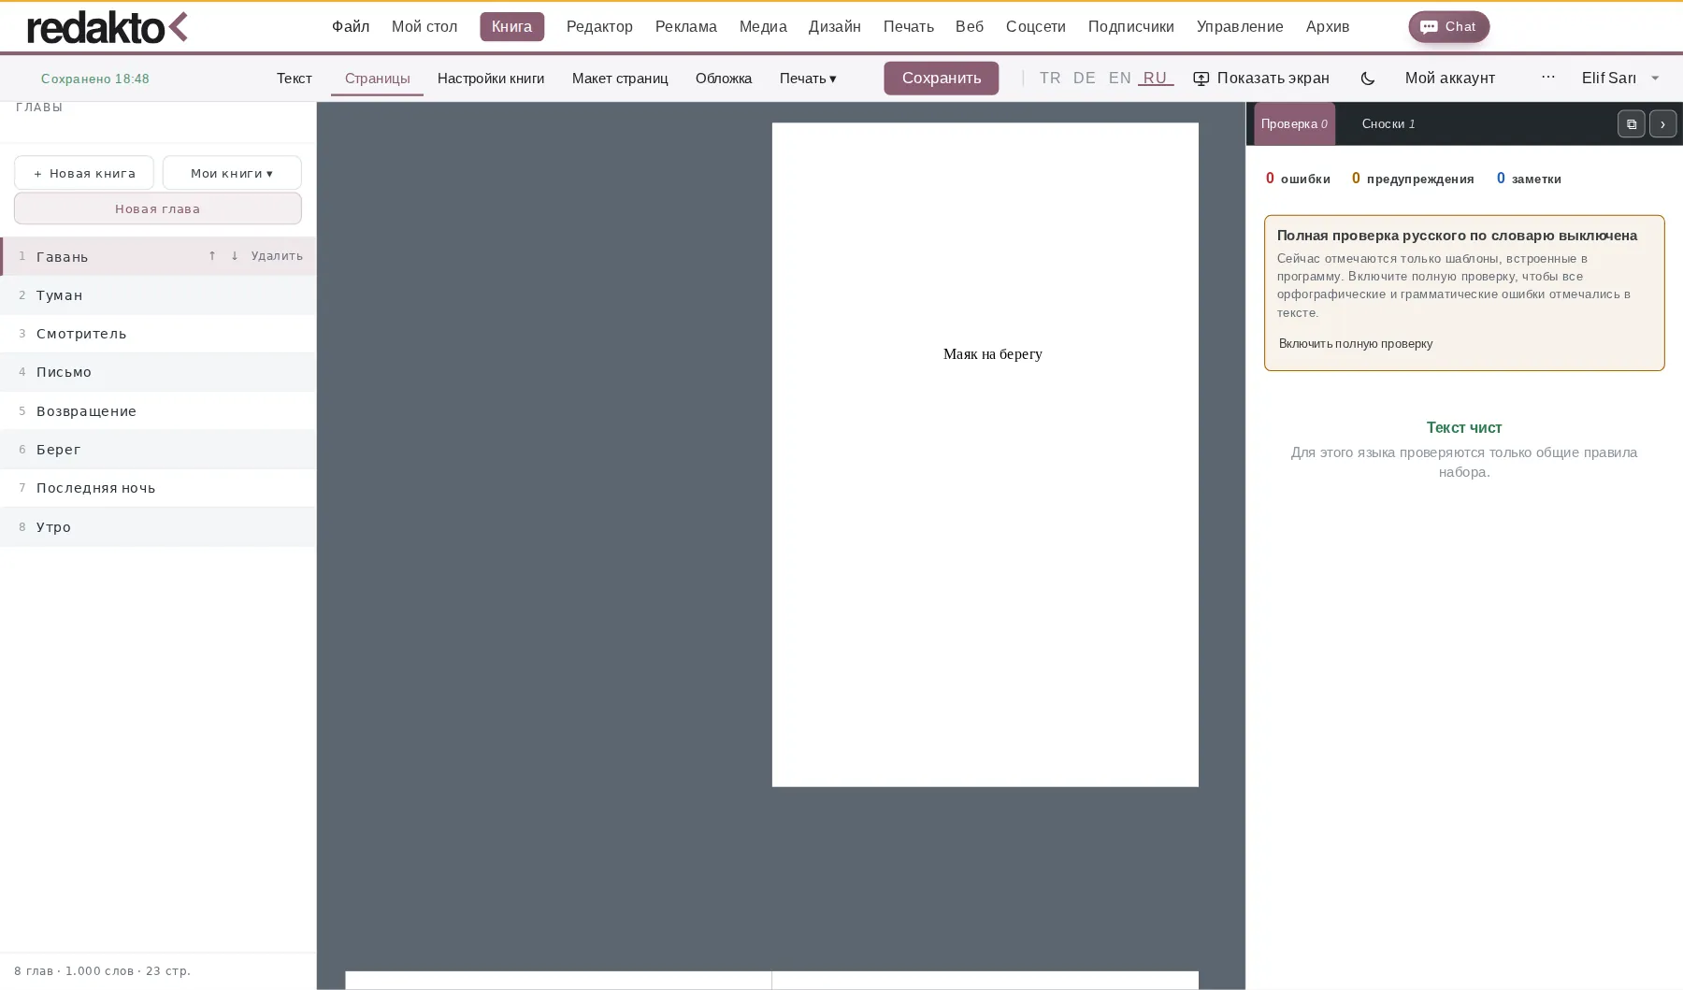The width and height of the screenshot is (1683, 990).
Task: Delete the Гавань chapter
Action: [277, 256]
